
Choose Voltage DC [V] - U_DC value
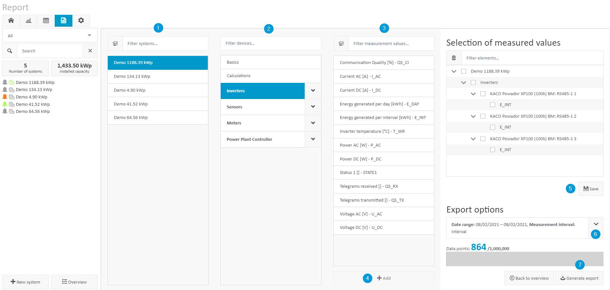pyautogui.click(x=384, y=228)
